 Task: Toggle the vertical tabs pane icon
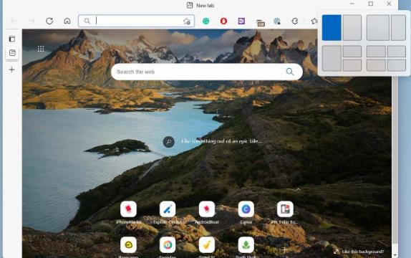[12, 39]
